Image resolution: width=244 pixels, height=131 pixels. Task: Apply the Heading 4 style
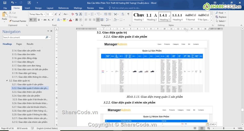coord(177,17)
